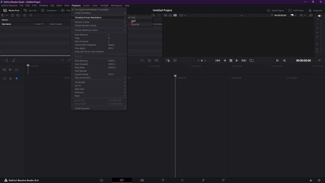
Task: Choose Play Forward from Playback menu
Action: [99, 42]
